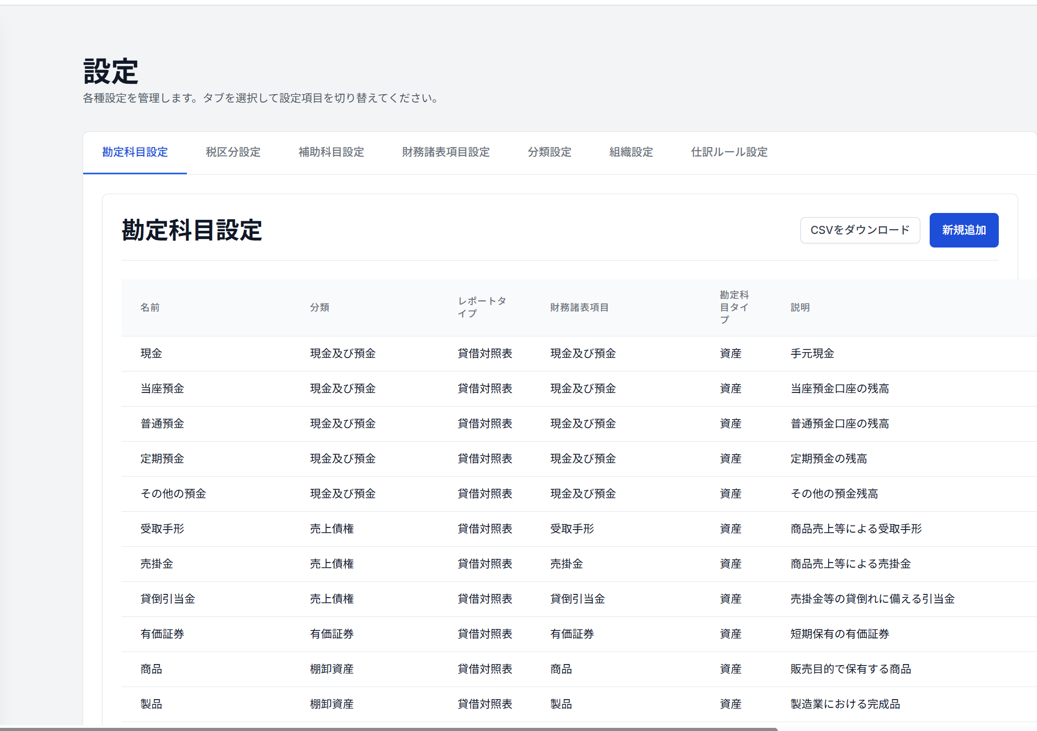The height and width of the screenshot is (731, 1037).
Task: Switch to the 税区分設定 tab
Action: (233, 152)
